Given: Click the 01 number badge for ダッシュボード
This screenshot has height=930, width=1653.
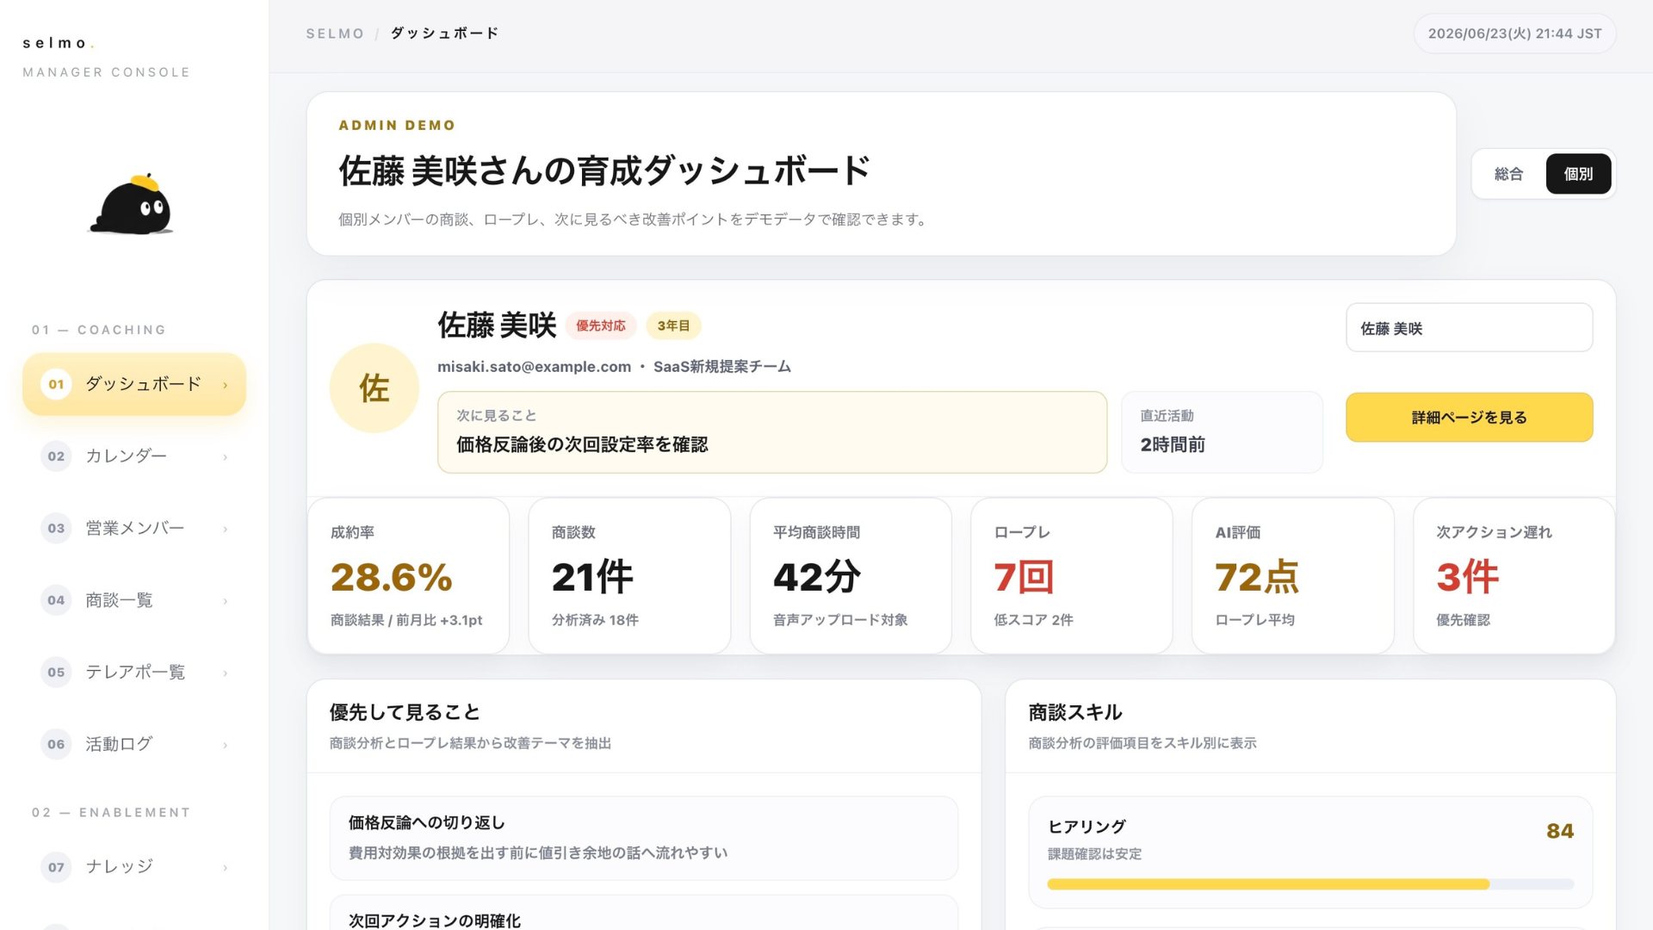Looking at the screenshot, I should tap(56, 384).
